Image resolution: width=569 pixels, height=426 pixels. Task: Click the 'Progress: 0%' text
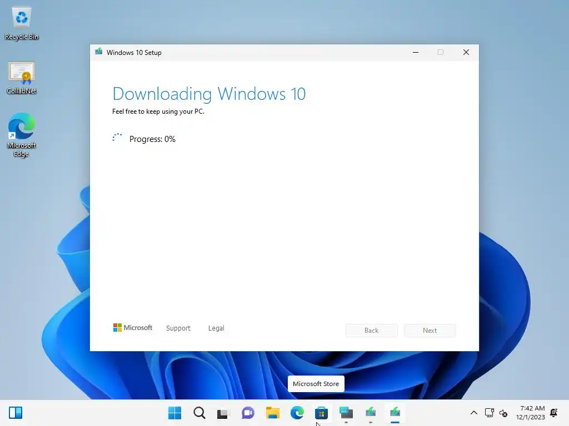point(152,139)
